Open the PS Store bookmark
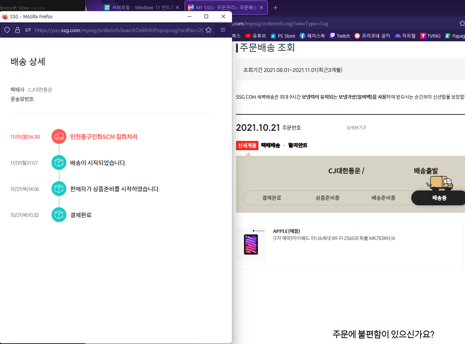This screenshot has width=465, height=344. (x=283, y=36)
